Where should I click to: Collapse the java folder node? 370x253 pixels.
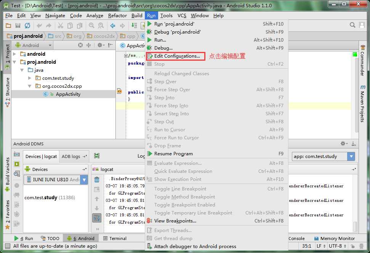22,70
